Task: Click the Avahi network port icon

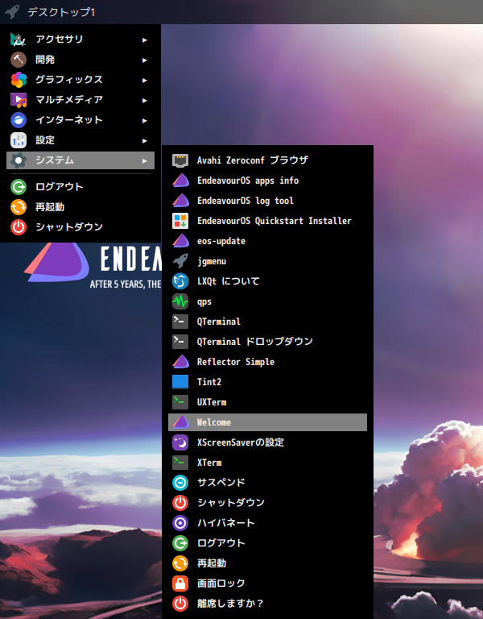Action: point(180,160)
